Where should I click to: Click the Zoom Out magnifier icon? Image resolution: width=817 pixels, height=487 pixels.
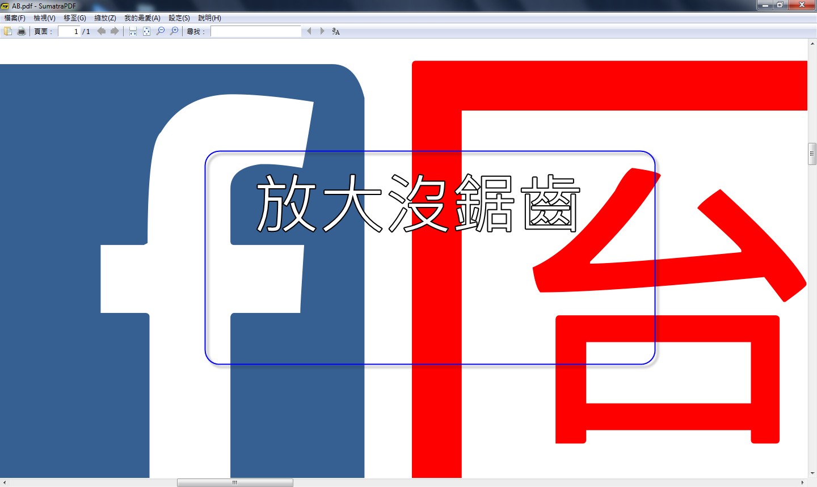161,31
